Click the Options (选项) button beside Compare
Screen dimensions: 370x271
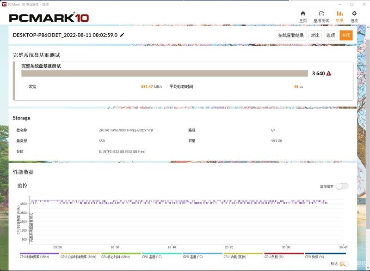click(x=331, y=35)
